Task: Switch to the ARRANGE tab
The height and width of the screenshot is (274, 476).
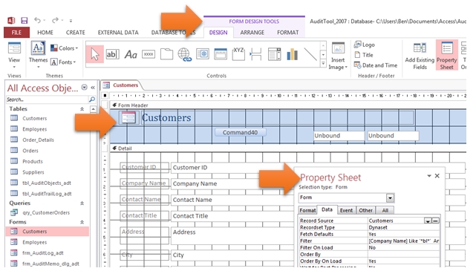Action: pos(252,33)
